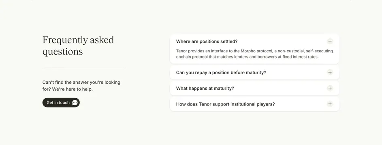The image size is (382, 145).
Task: Open the "What happens at maturity?" question
Action: tap(254, 88)
